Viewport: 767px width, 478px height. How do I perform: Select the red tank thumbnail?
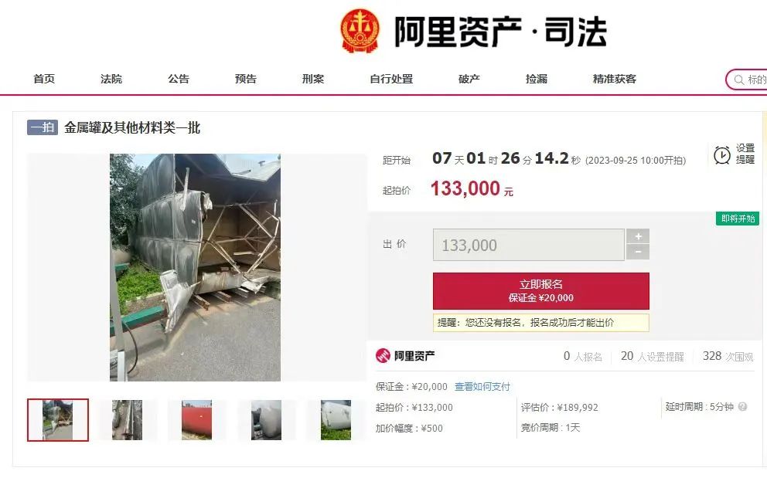click(x=196, y=420)
